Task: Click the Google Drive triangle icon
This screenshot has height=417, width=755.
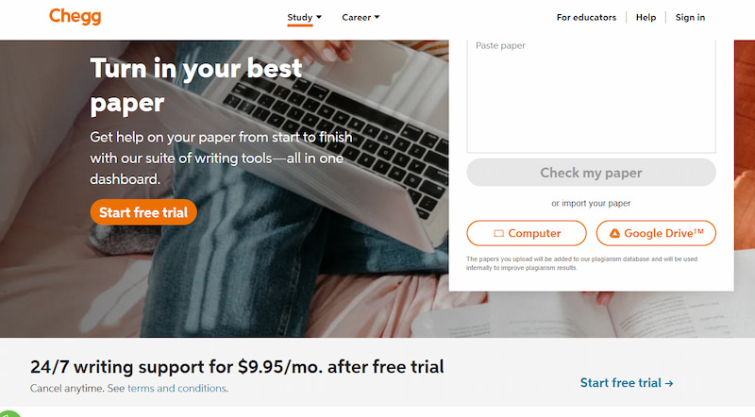Action: [x=614, y=234]
